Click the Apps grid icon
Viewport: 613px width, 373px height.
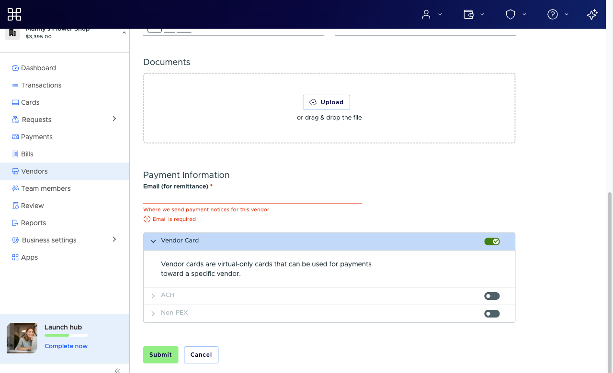click(x=15, y=257)
